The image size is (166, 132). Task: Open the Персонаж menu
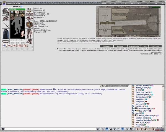pyautogui.click(x=146, y=2)
